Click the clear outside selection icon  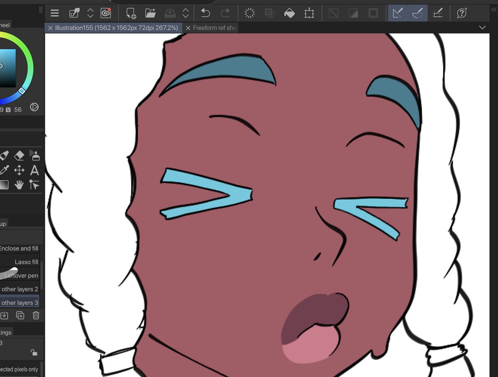click(270, 13)
